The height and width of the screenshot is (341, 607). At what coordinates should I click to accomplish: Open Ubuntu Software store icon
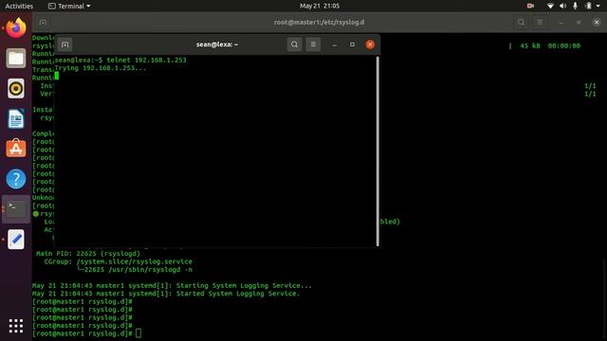[x=16, y=149]
